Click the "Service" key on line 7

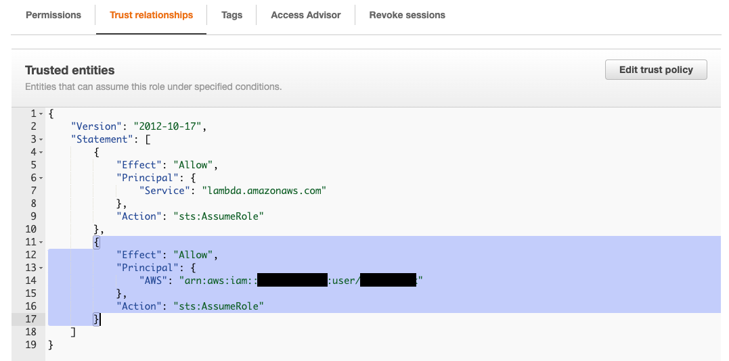point(165,191)
